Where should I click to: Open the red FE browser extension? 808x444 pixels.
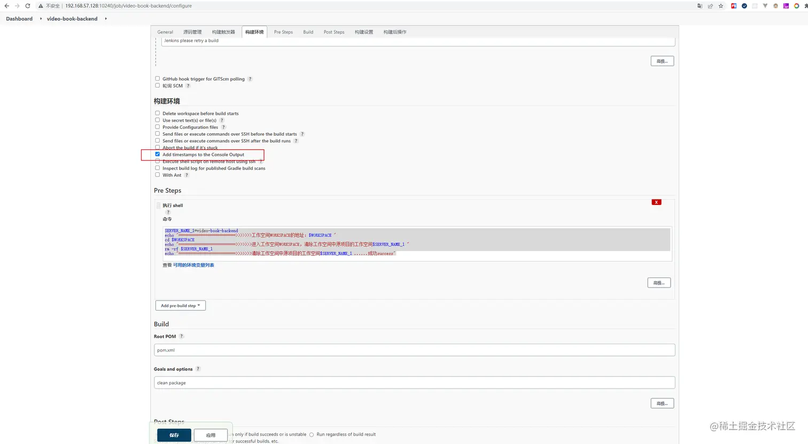click(734, 6)
